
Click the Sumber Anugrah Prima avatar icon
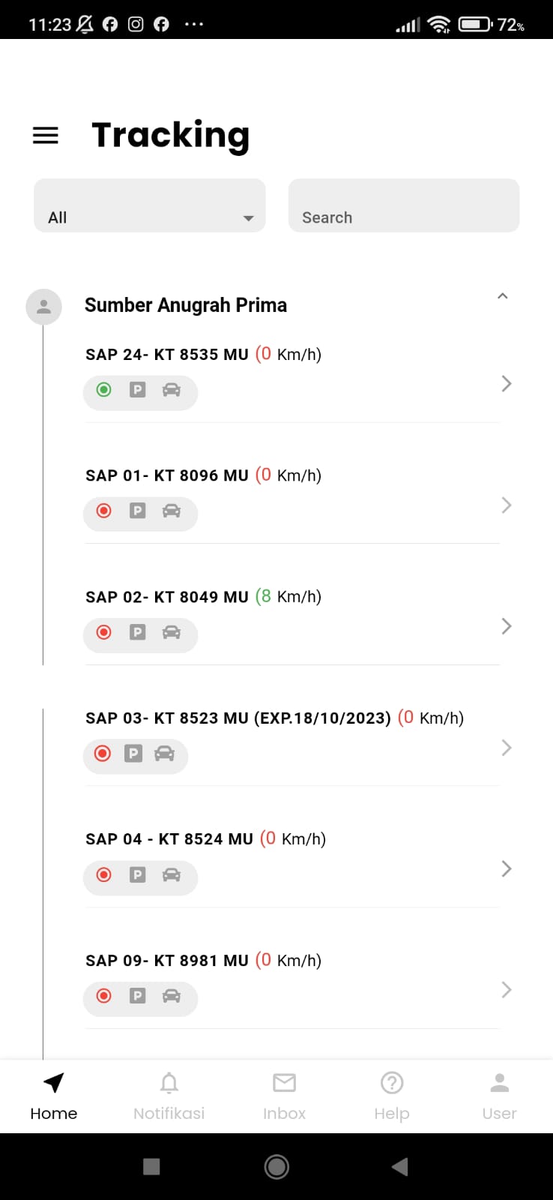click(43, 307)
